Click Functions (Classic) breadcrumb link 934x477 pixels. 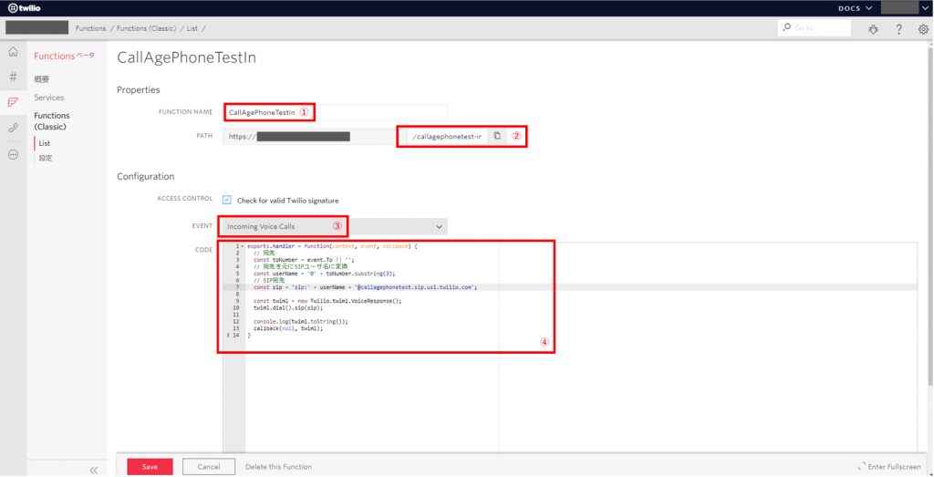point(147,28)
